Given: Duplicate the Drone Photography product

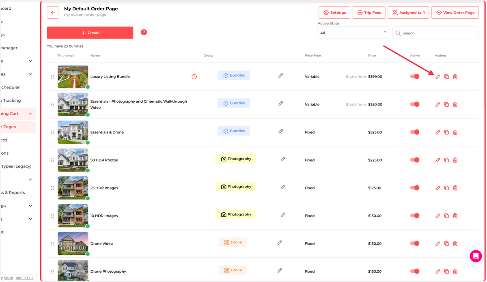Looking at the screenshot, I should pos(446,271).
